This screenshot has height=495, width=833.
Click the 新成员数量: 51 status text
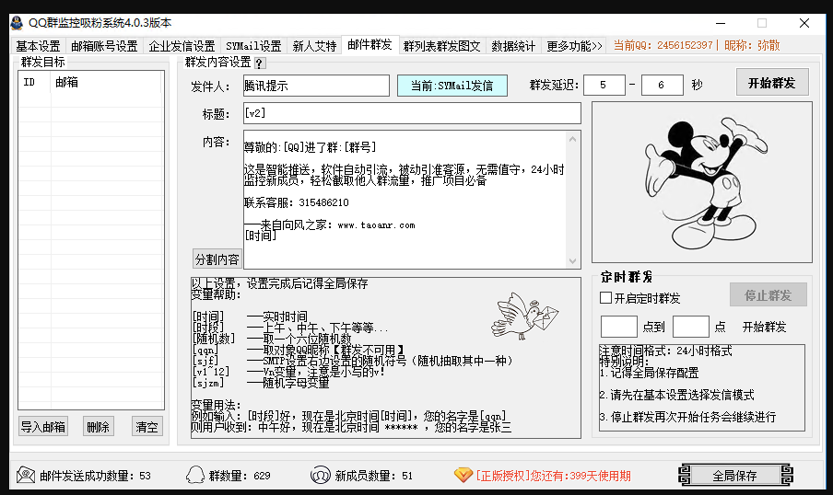tap(374, 476)
